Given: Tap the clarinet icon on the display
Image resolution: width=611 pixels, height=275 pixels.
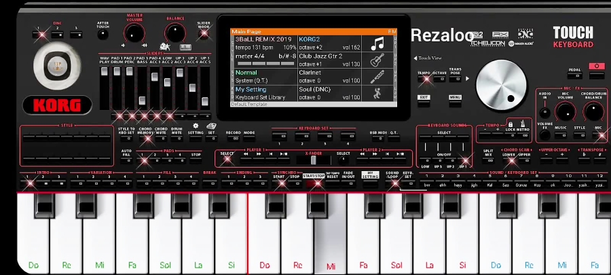Looking at the screenshot, I should tap(377, 77).
